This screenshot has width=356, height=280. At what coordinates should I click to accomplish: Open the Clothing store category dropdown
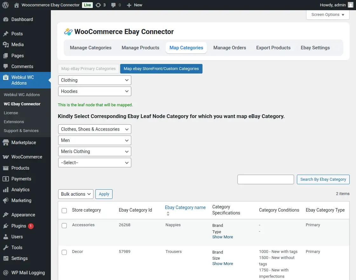click(x=95, y=80)
